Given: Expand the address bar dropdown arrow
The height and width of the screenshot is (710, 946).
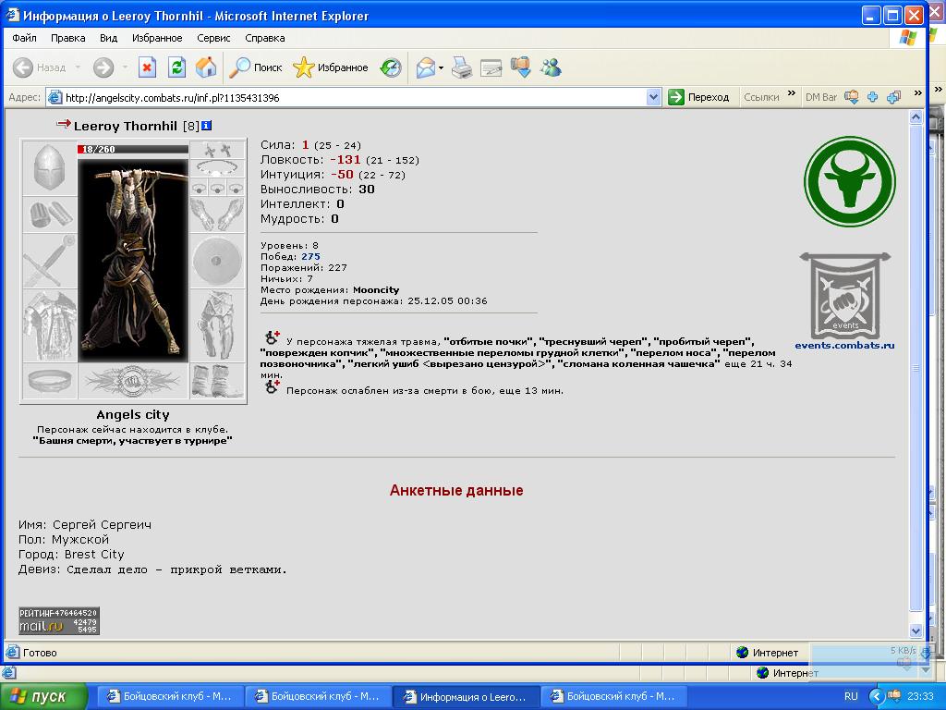Looking at the screenshot, I should tap(653, 97).
